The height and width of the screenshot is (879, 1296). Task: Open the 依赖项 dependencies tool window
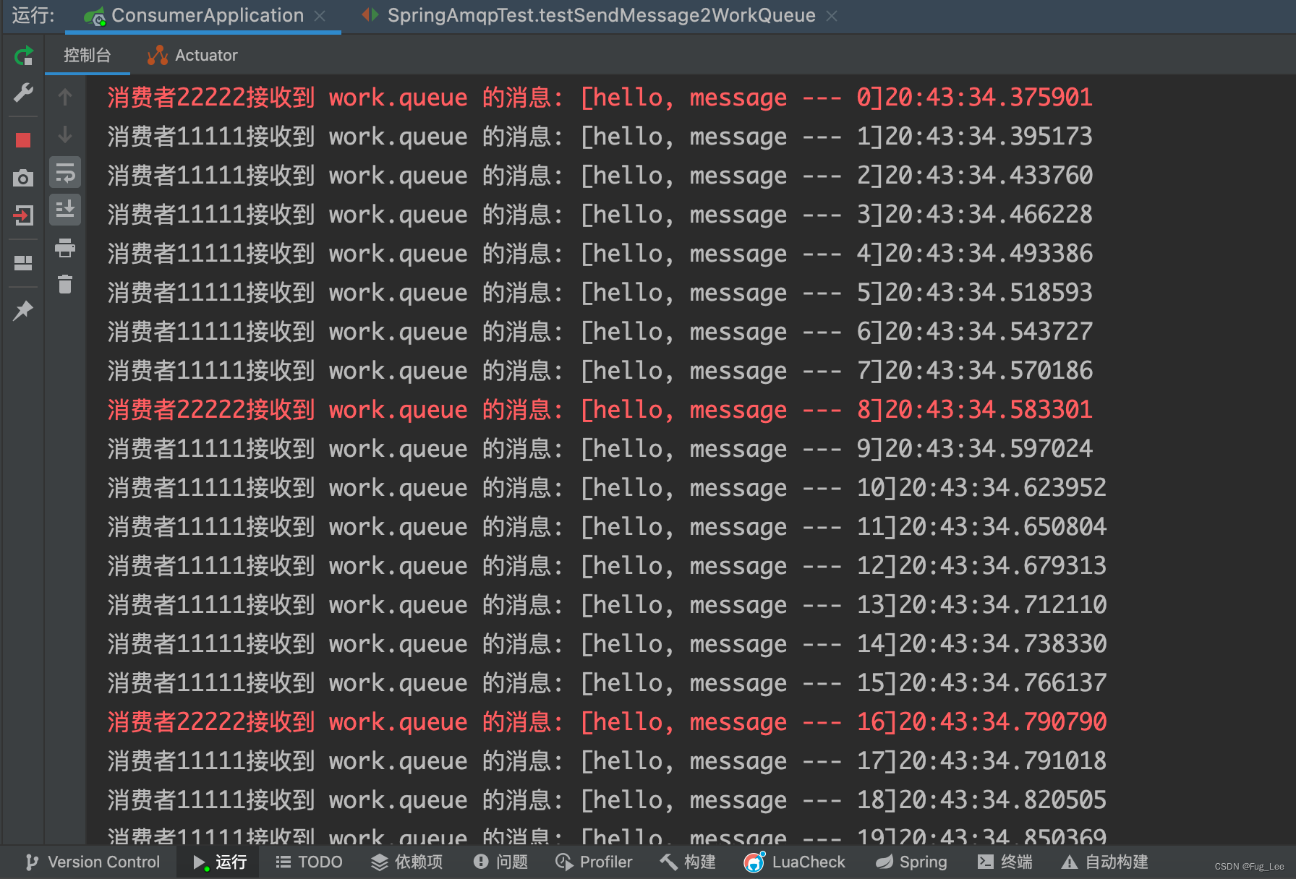click(406, 862)
